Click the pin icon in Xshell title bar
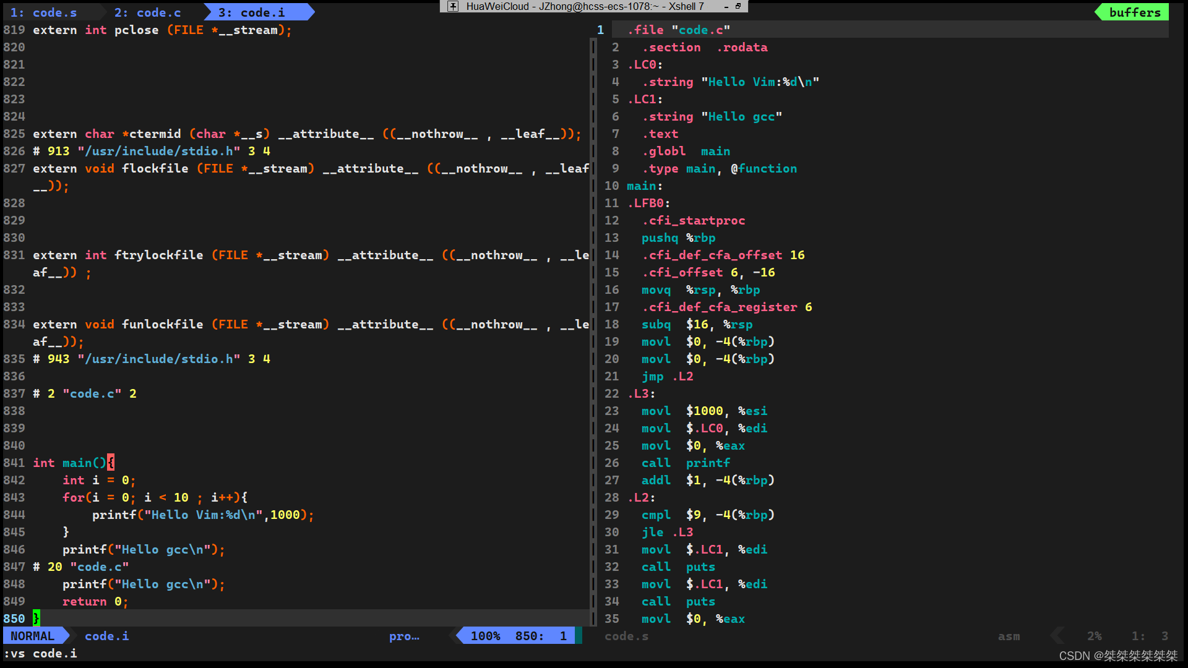Screen dimensions: 1188x668 coord(453,6)
